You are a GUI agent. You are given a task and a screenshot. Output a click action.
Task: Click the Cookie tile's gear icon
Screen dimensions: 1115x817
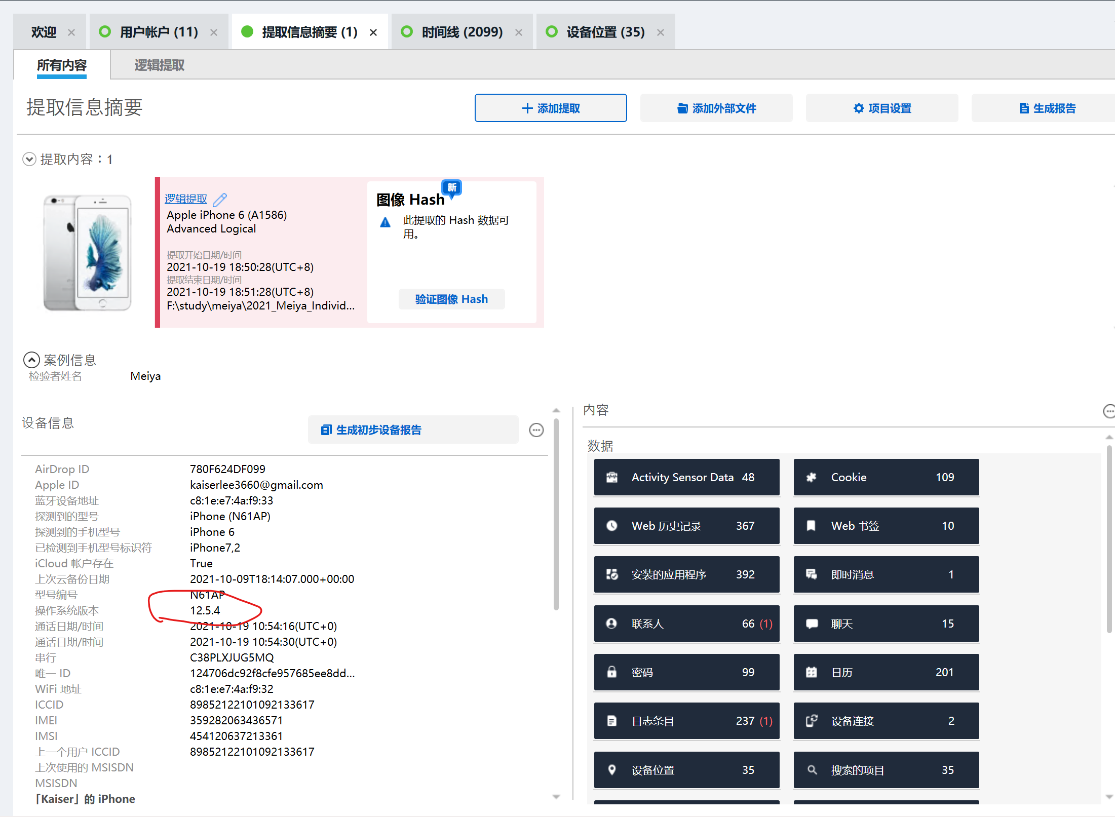click(811, 477)
